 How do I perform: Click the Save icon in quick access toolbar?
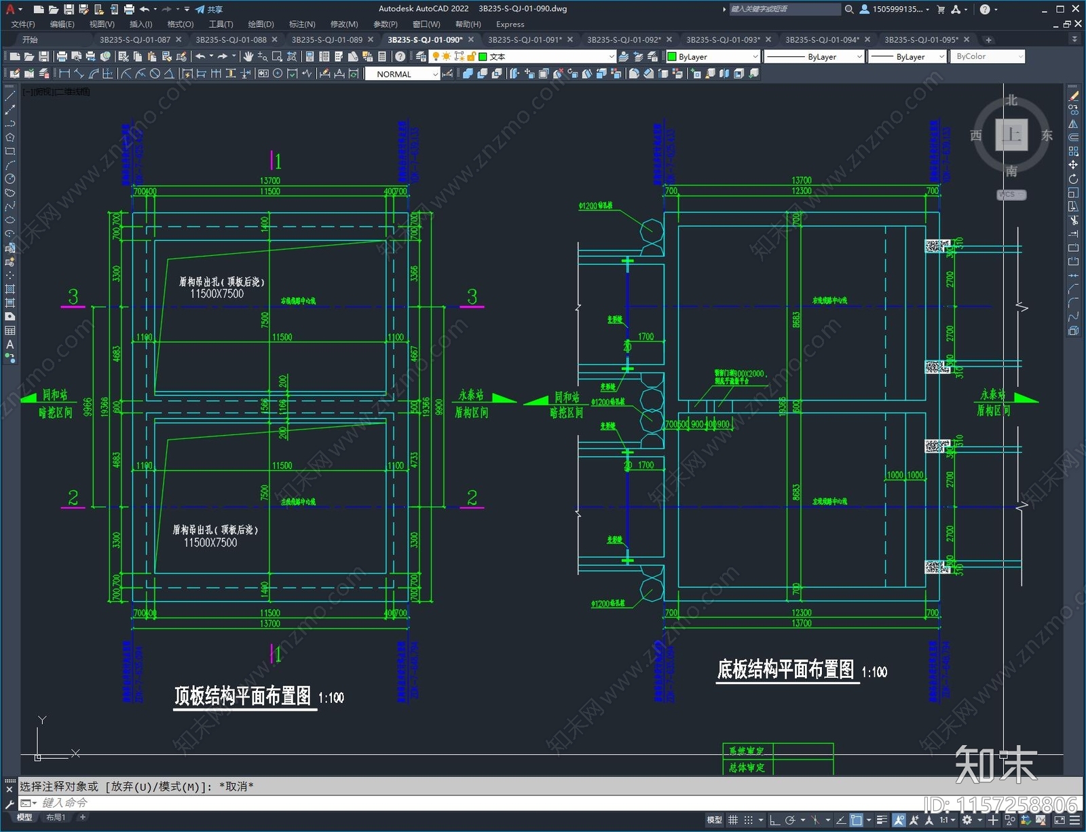pyautogui.click(x=69, y=10)
